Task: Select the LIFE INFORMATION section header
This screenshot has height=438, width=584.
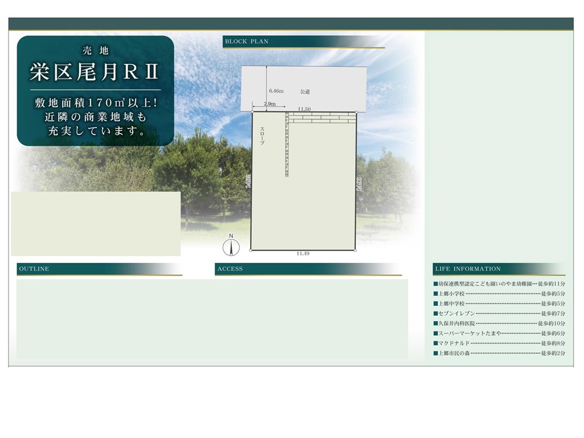Action: pos(468,269)
